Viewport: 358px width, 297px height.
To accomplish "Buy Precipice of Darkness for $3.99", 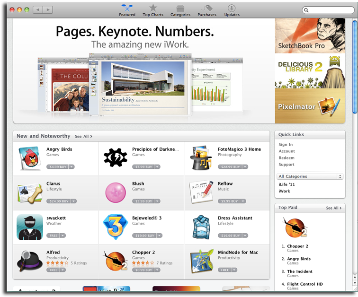I will 143,167.
